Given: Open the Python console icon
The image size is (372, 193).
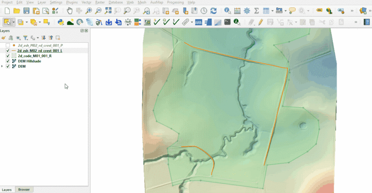Looking at the screenshot, I should pyautogui.click(x=60, y=22).
